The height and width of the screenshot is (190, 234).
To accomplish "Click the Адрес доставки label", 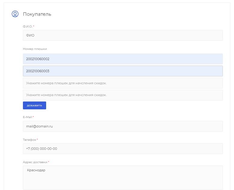I will tap(35, 162).
